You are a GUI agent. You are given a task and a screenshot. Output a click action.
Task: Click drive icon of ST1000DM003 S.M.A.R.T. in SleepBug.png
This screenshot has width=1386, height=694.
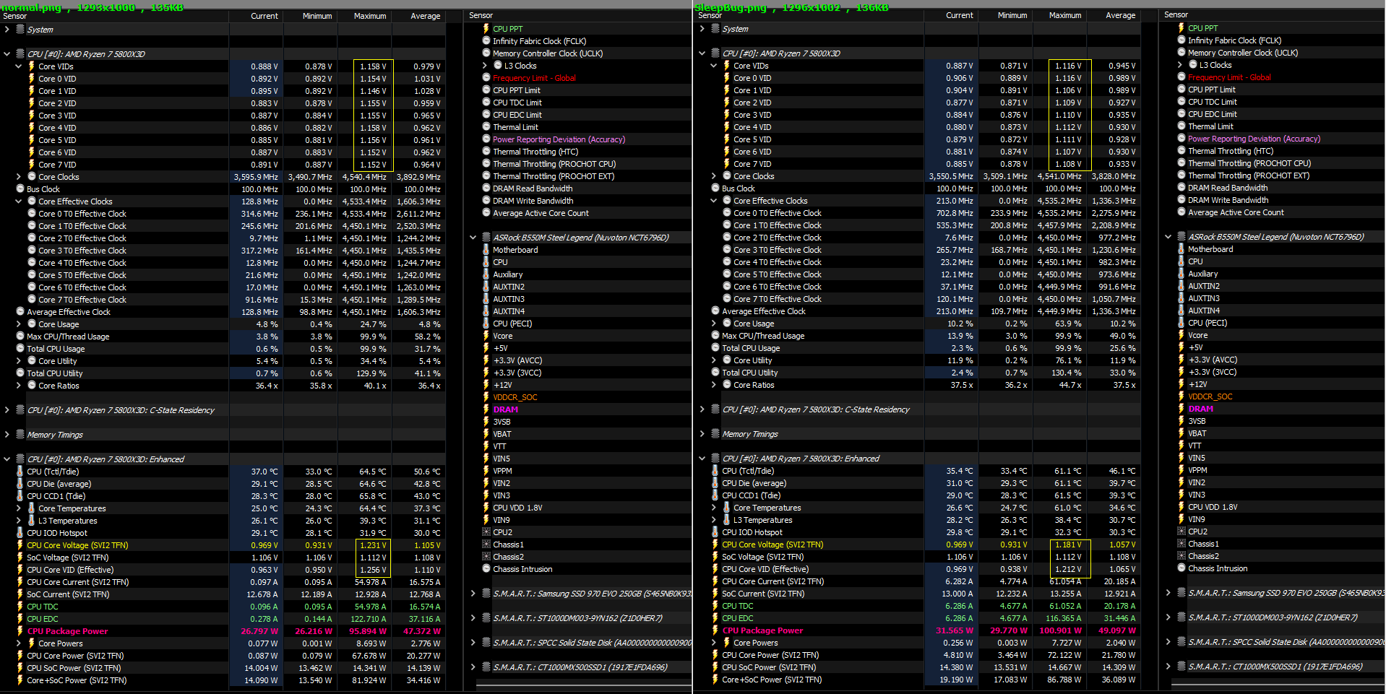coord(1181,617)
